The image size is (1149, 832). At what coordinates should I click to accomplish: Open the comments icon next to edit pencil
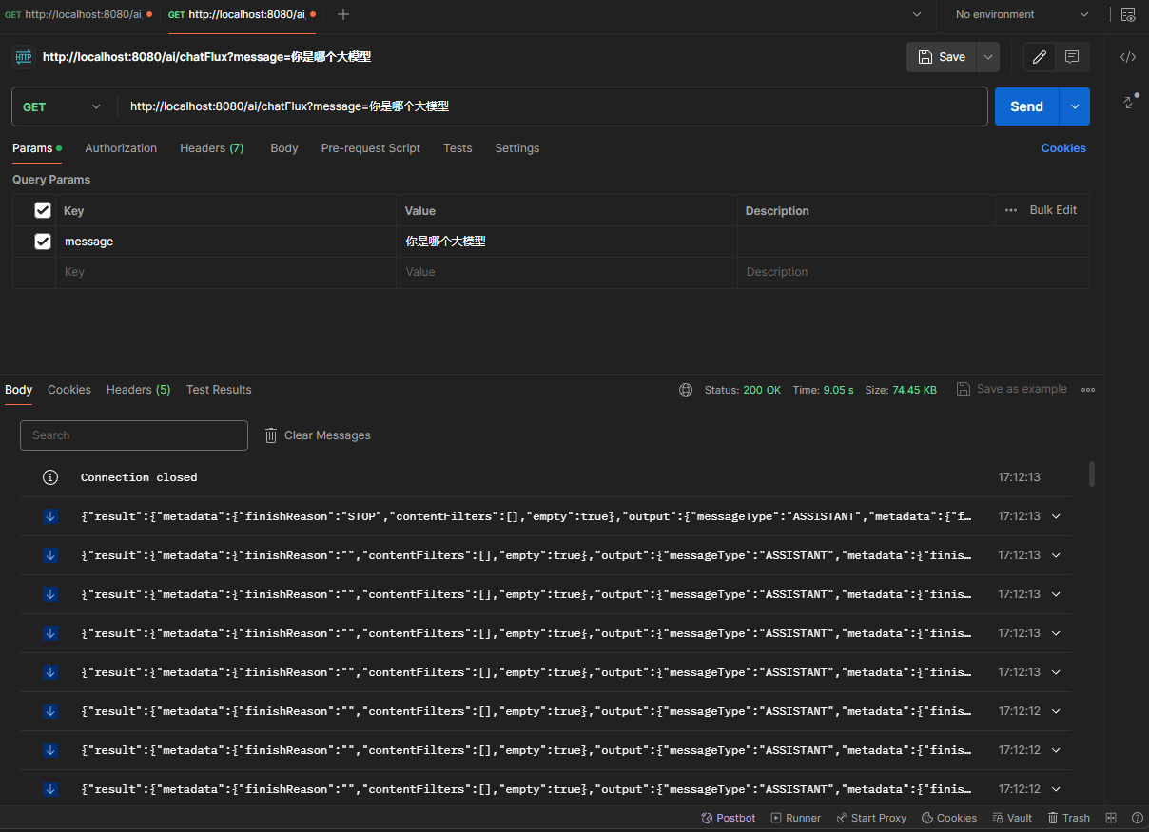1072,57
